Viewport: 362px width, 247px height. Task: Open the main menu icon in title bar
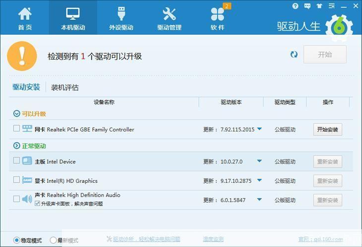click(x=332, y=6)
